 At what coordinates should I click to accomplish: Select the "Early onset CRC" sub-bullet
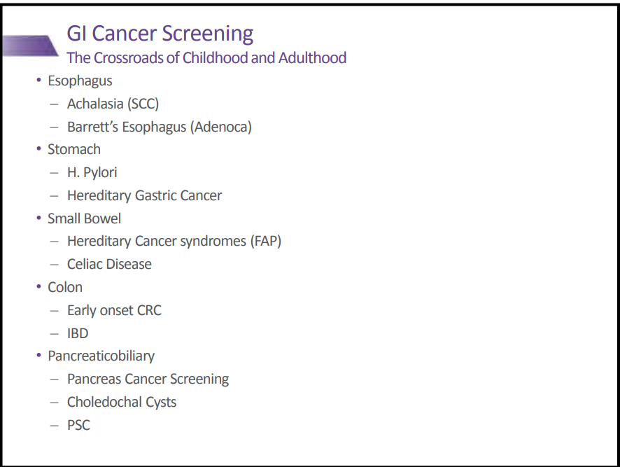(x=114, y=310)
